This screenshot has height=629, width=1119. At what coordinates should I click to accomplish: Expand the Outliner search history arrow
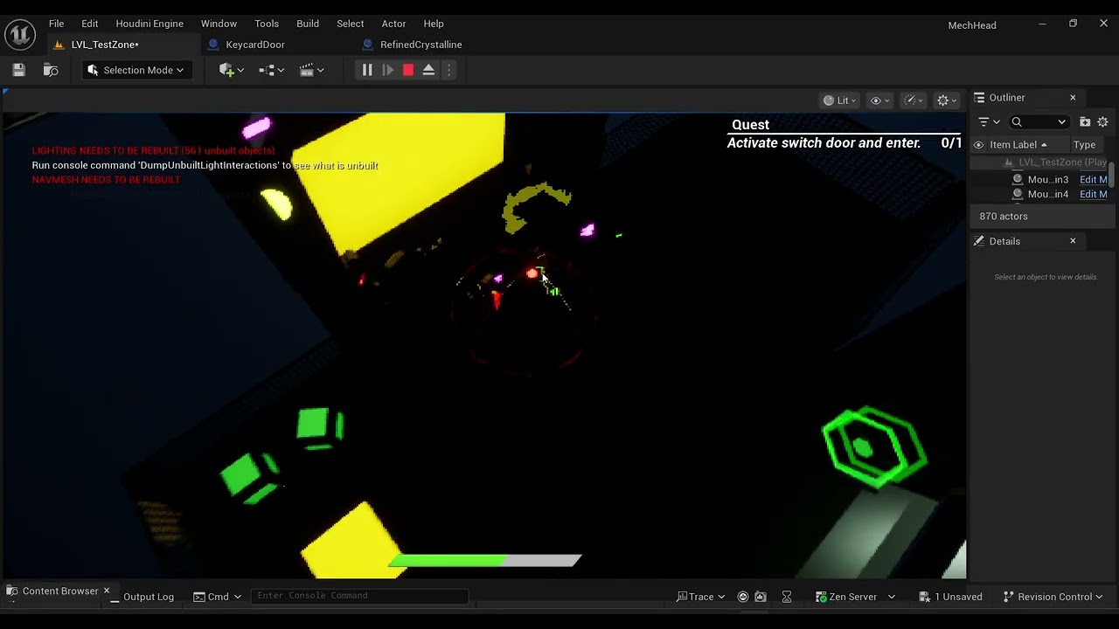[1061, 122]
